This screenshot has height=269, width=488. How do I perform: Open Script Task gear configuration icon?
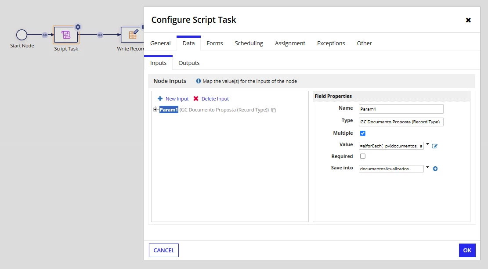coord(78,27)
